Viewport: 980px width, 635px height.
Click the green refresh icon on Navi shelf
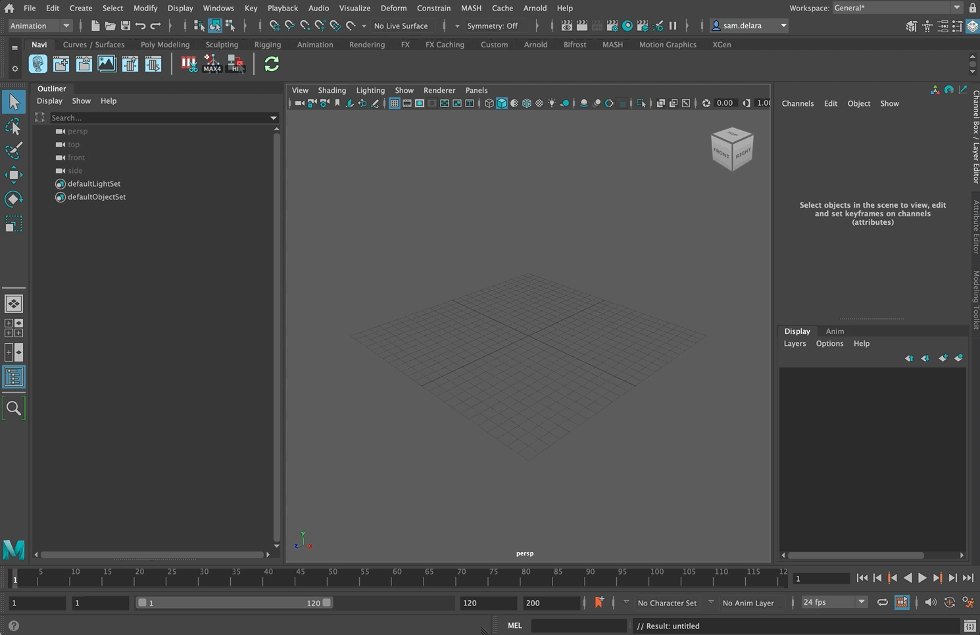[272, 64]
